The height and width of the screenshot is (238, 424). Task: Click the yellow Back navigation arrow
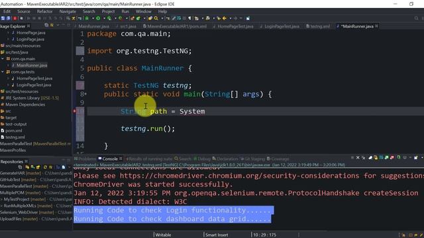click(x=225, y=19)
